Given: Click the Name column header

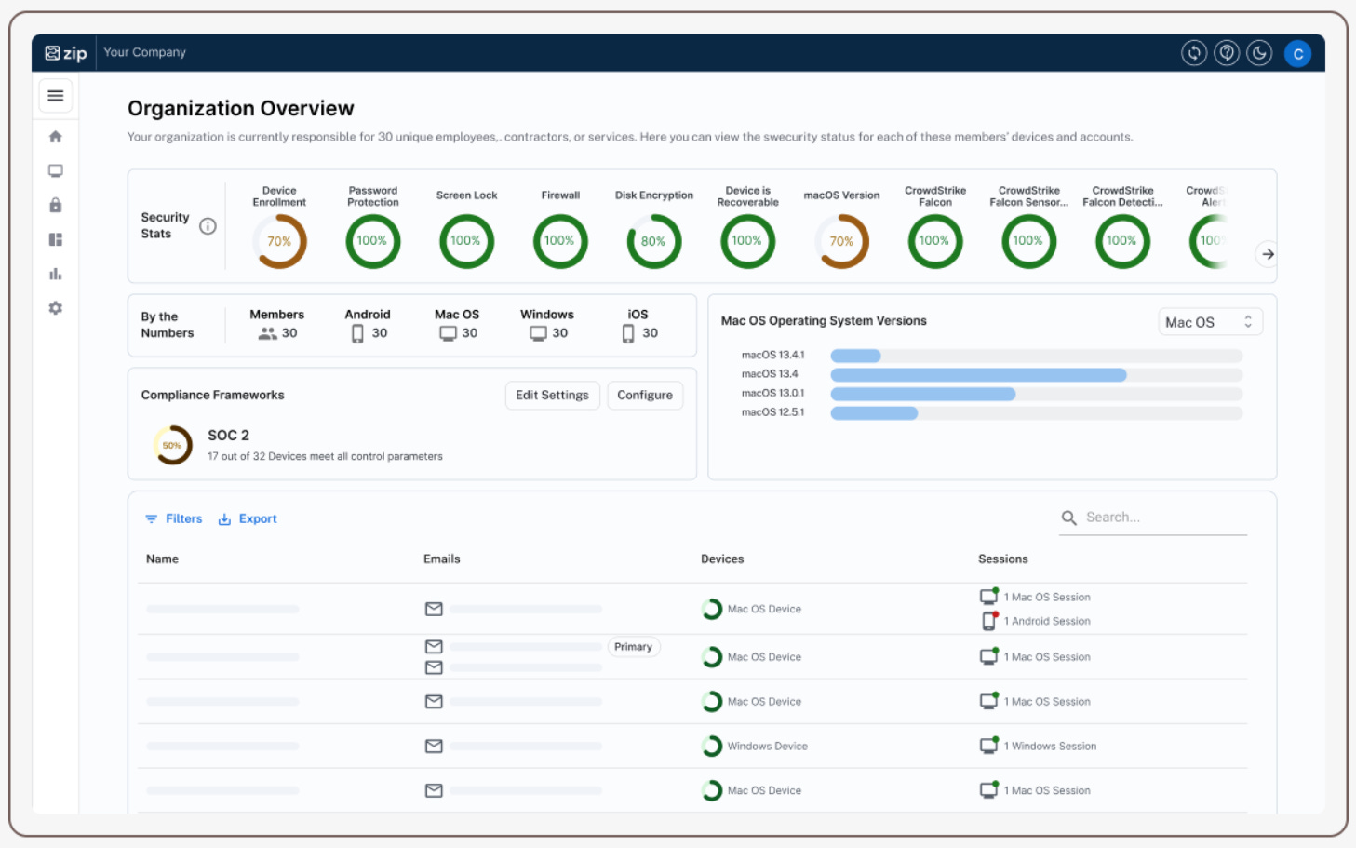Looking at the screenshot, I should pyautogui.click(x=162, y=559).
